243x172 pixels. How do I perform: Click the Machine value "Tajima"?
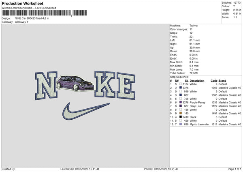(x=194, y=26)
